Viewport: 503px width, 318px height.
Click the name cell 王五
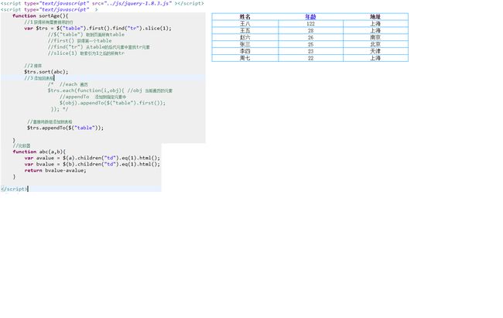[245, 30]
